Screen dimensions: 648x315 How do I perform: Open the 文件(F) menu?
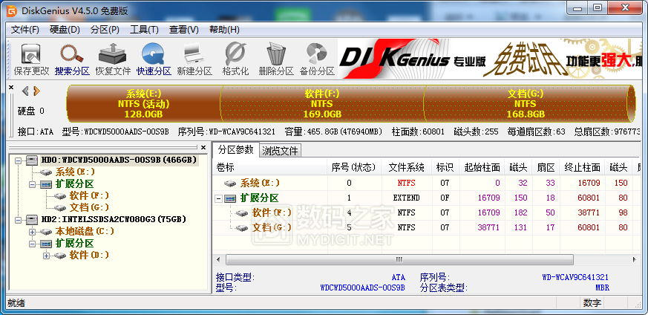[24, 30]
